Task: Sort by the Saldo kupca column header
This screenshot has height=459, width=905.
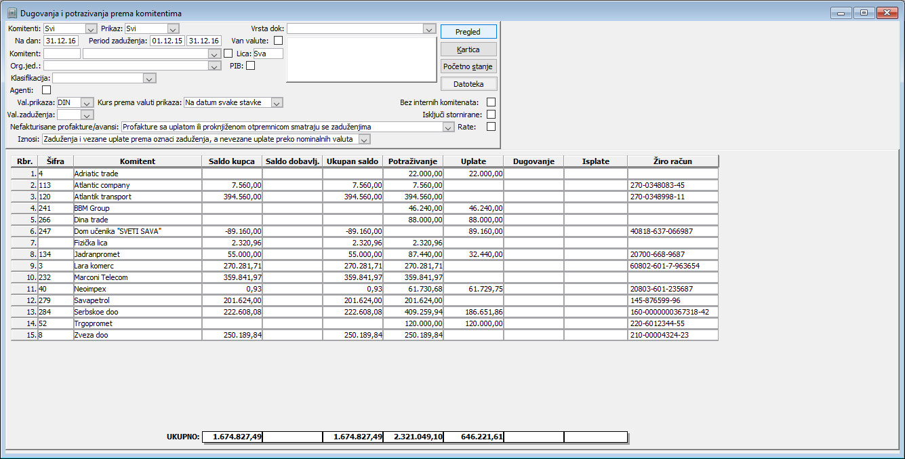Action: [x=233, y=161]
